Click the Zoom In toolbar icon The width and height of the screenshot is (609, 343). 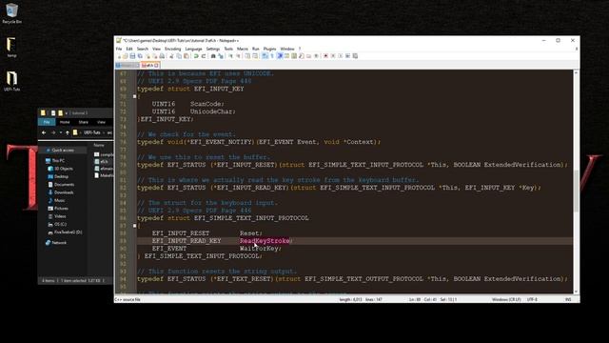point(230,56)
